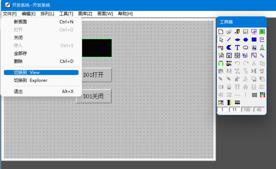The width and height of the screenshot is (276, 169).
Task: Click the grid display icon in toolbox
Action: (254, 95)
